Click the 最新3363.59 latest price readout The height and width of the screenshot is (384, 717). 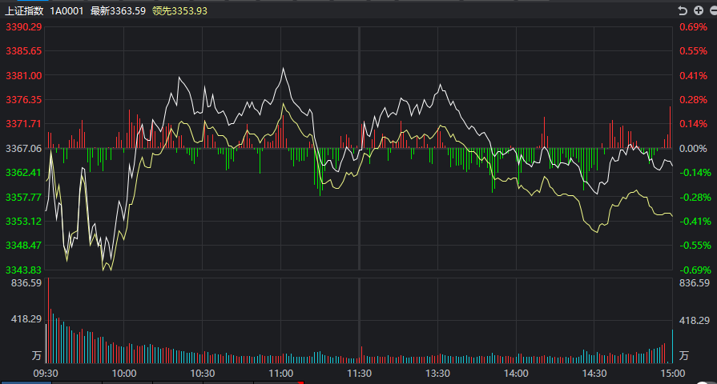click(118, 10)
